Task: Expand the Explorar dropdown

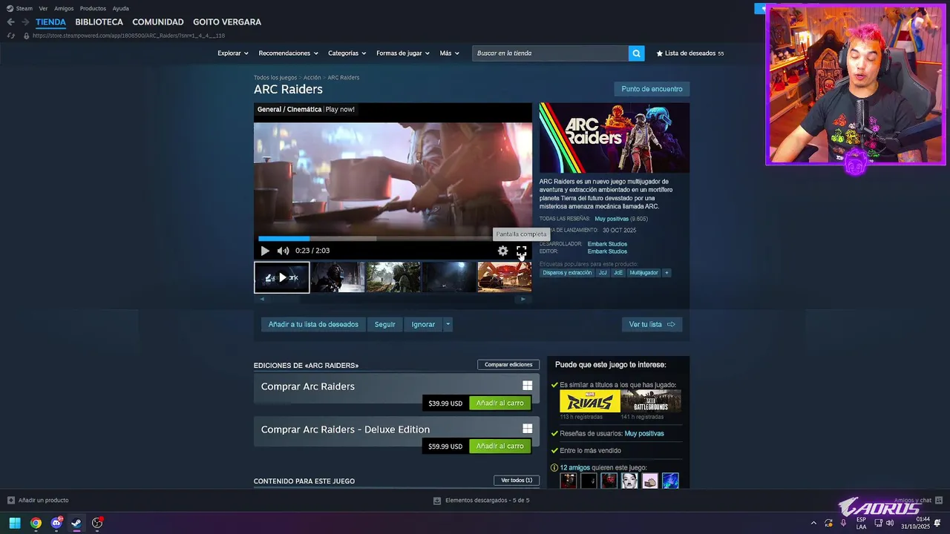Action: pyautogui.click(x=232, y=53)
